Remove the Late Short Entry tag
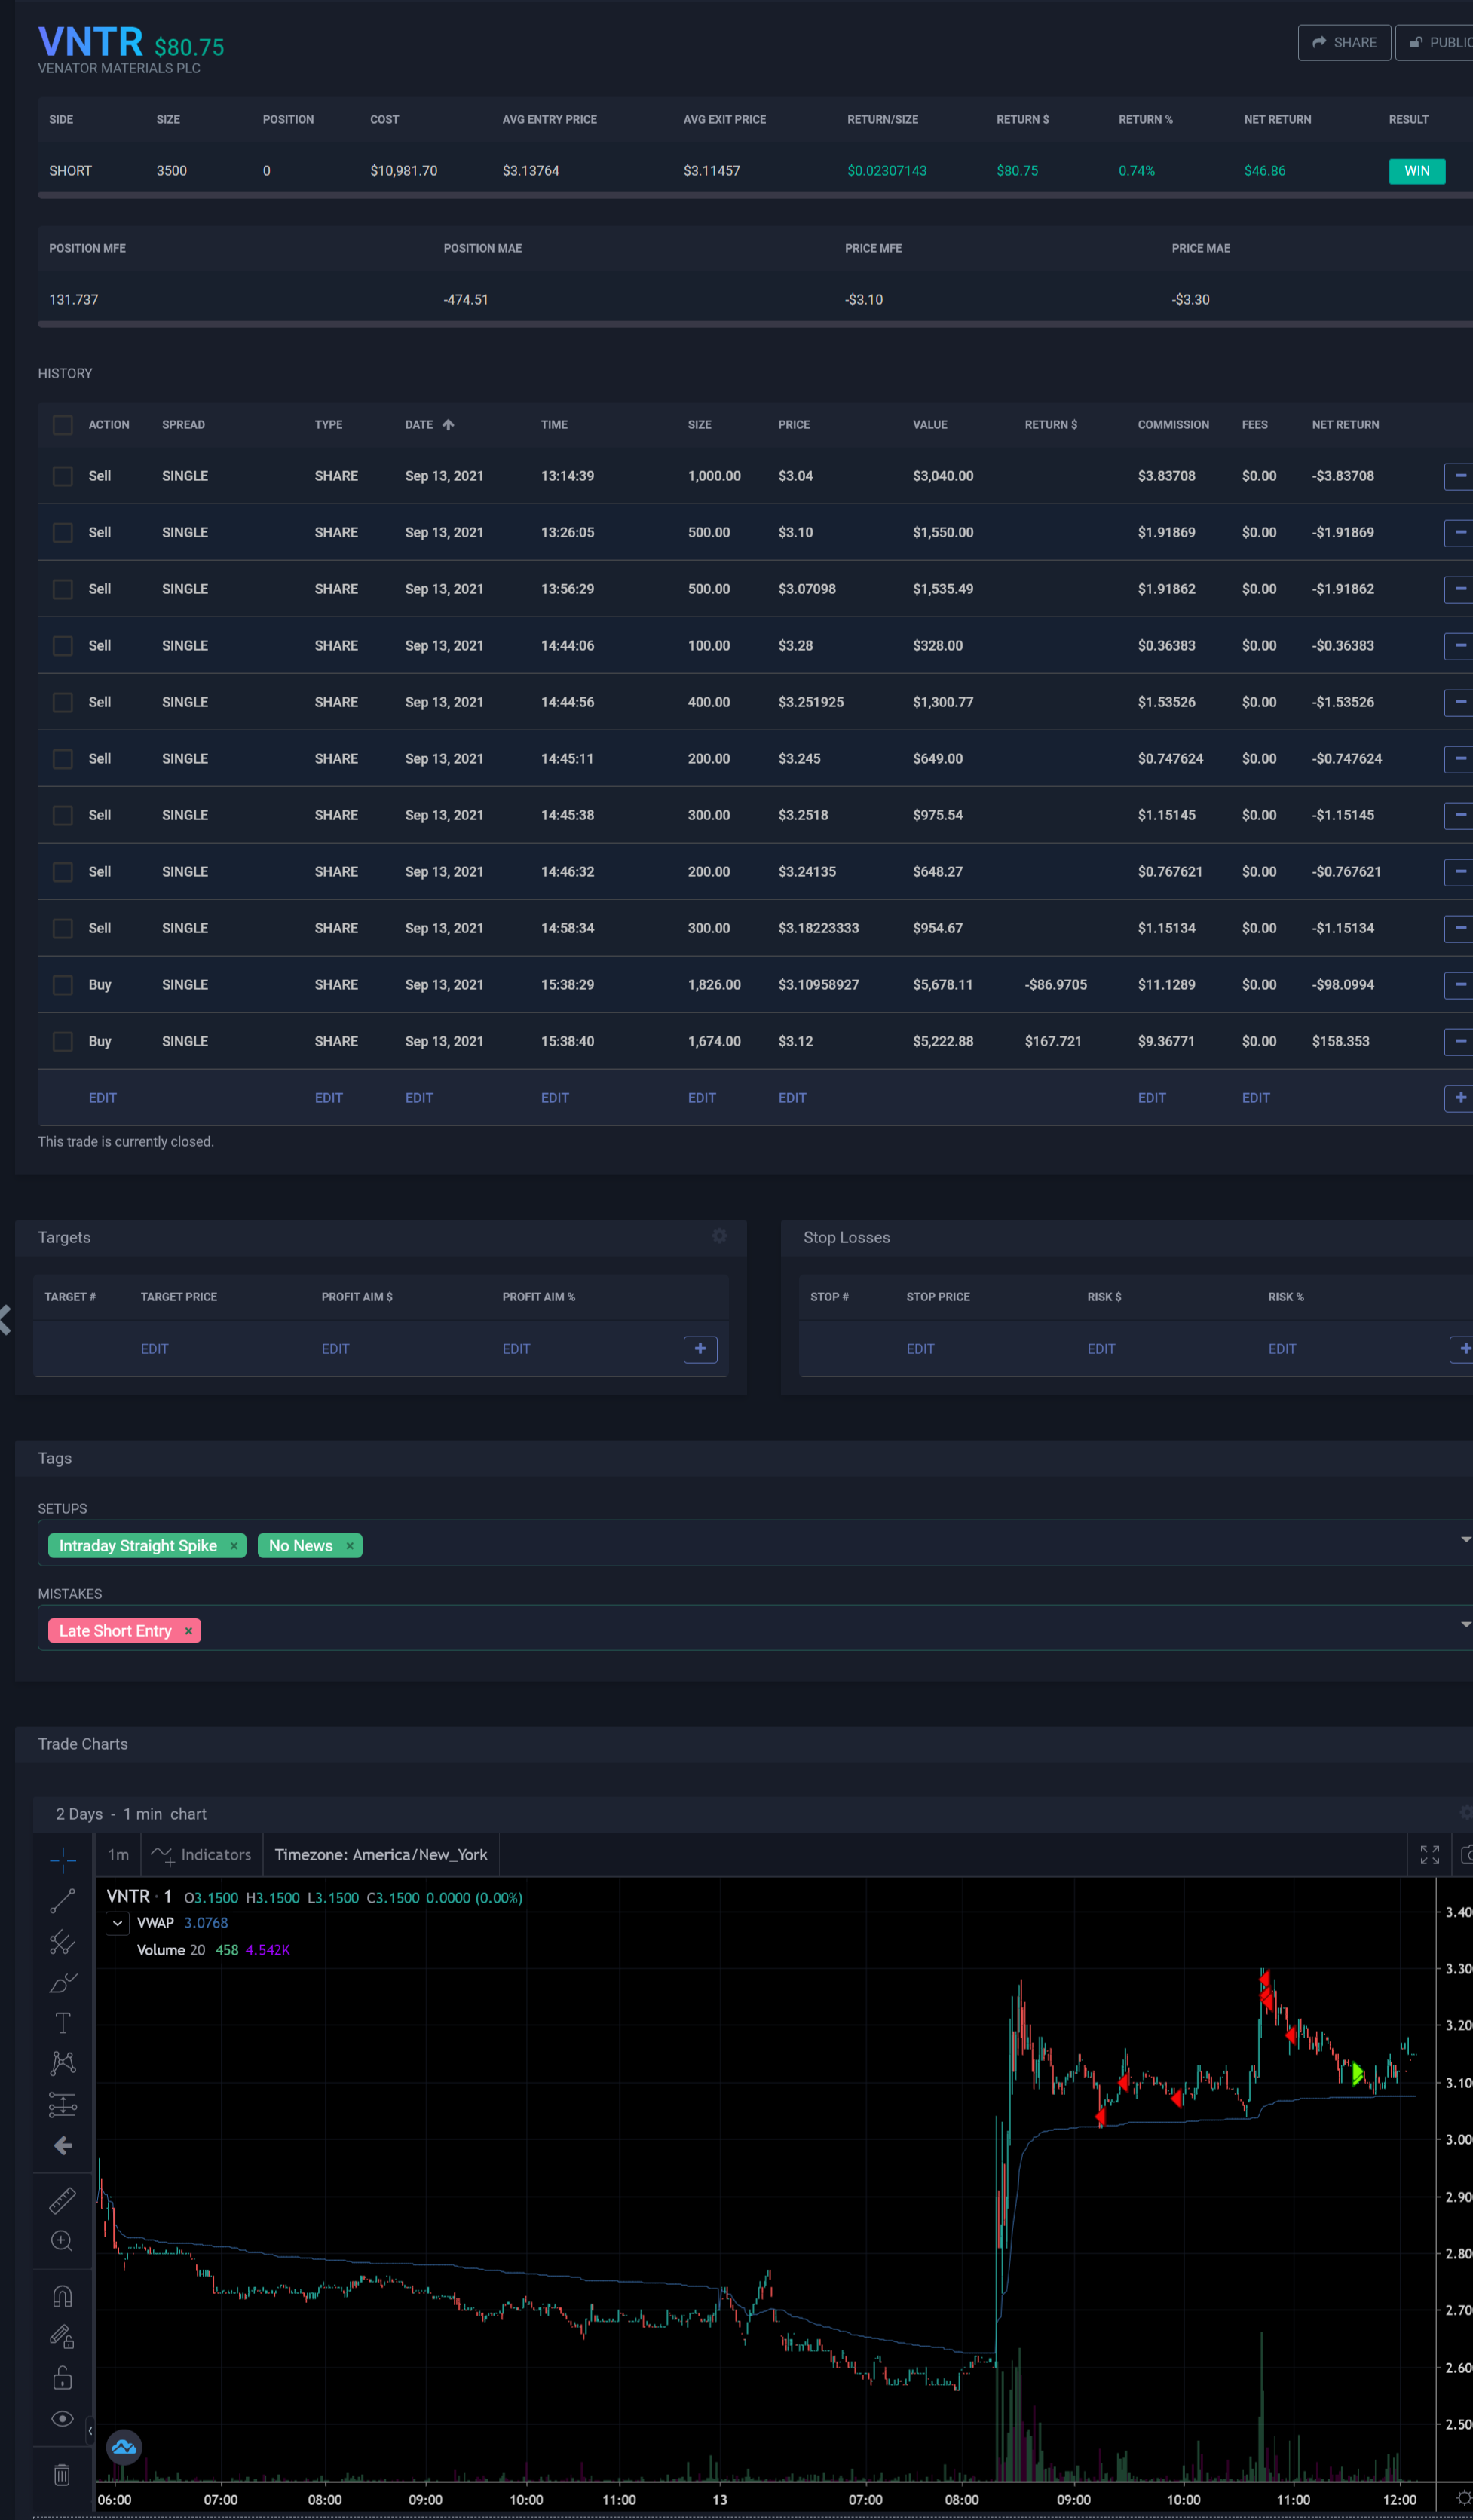 tap(188, 1631)
